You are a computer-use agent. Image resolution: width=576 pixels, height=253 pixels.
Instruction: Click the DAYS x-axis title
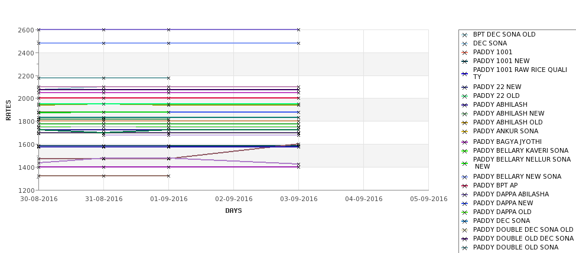click(x=233, y=211)
